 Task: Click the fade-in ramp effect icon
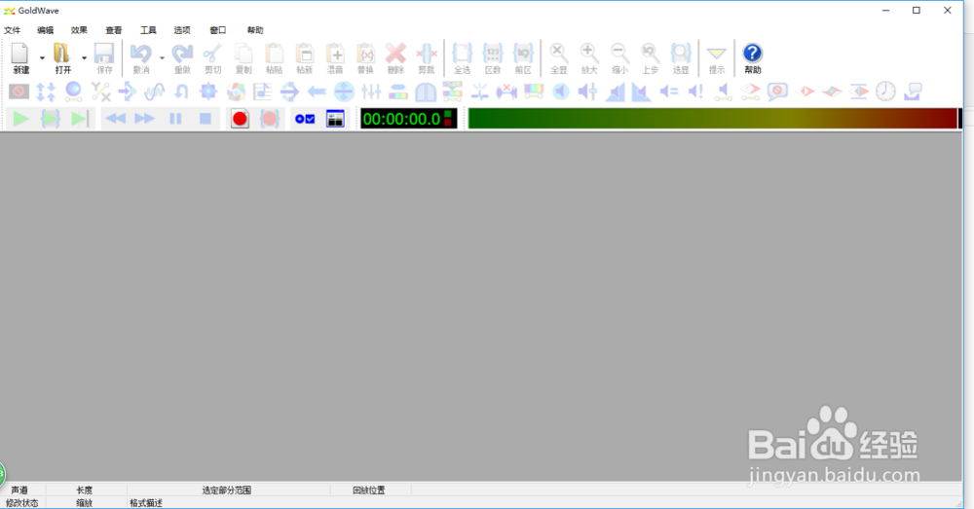pos(615,91)
